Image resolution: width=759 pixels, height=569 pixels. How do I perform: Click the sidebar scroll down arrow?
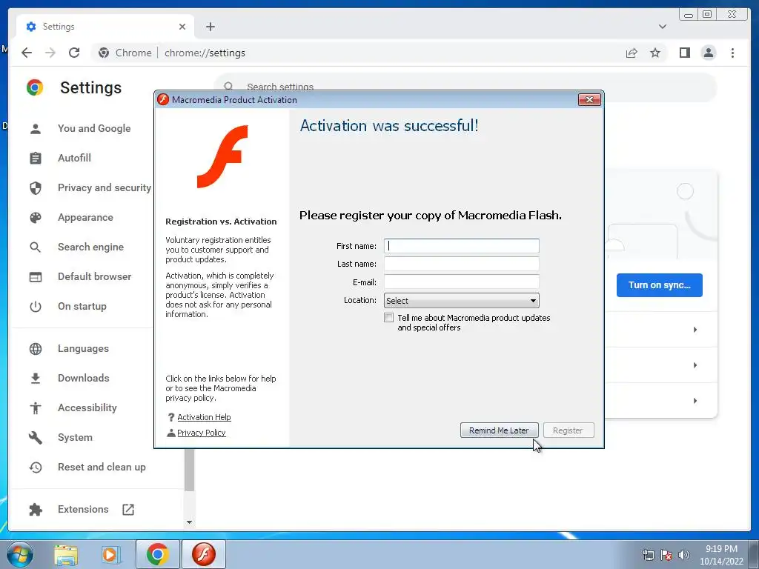pos(189,522)
